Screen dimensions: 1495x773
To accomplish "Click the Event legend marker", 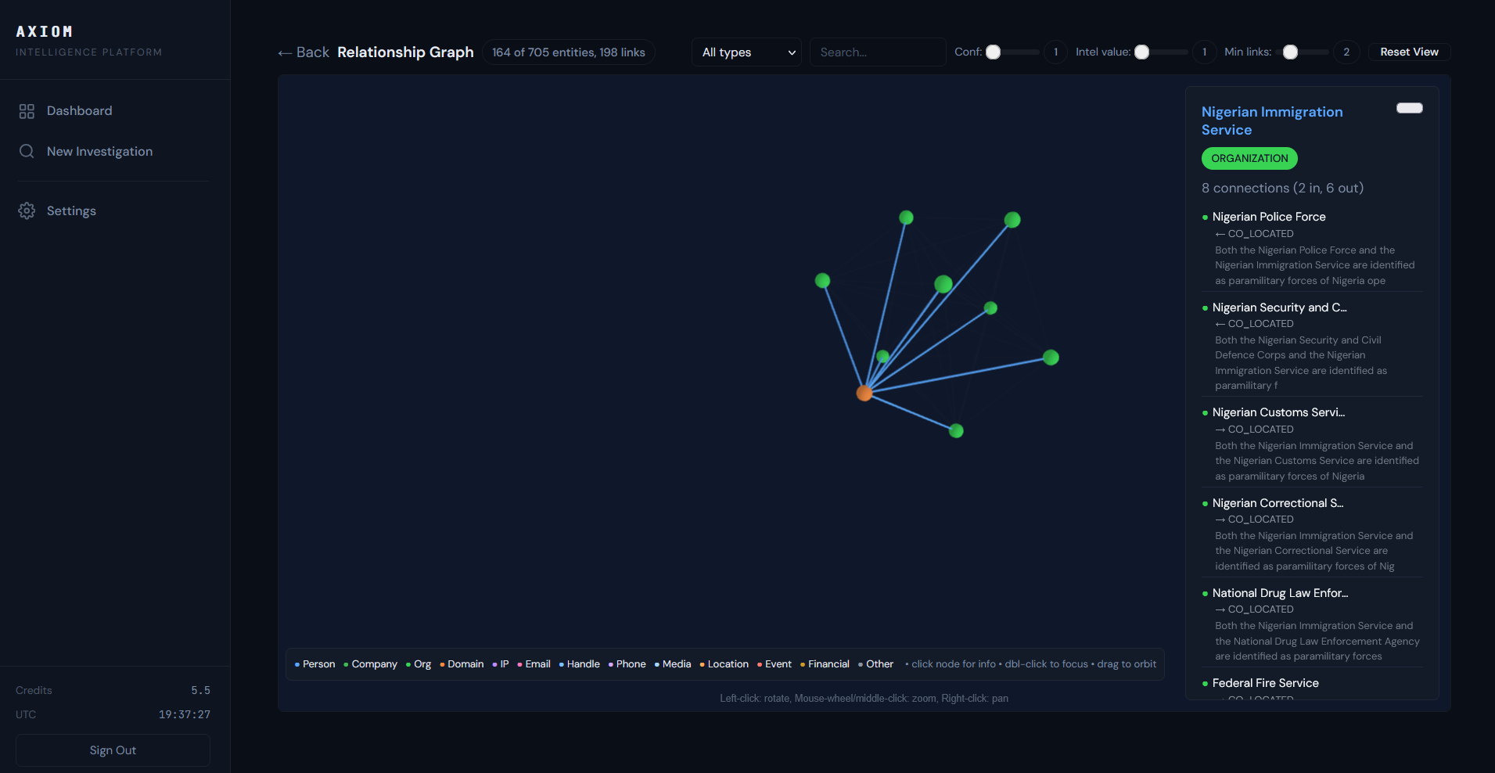I will [761, 663].
